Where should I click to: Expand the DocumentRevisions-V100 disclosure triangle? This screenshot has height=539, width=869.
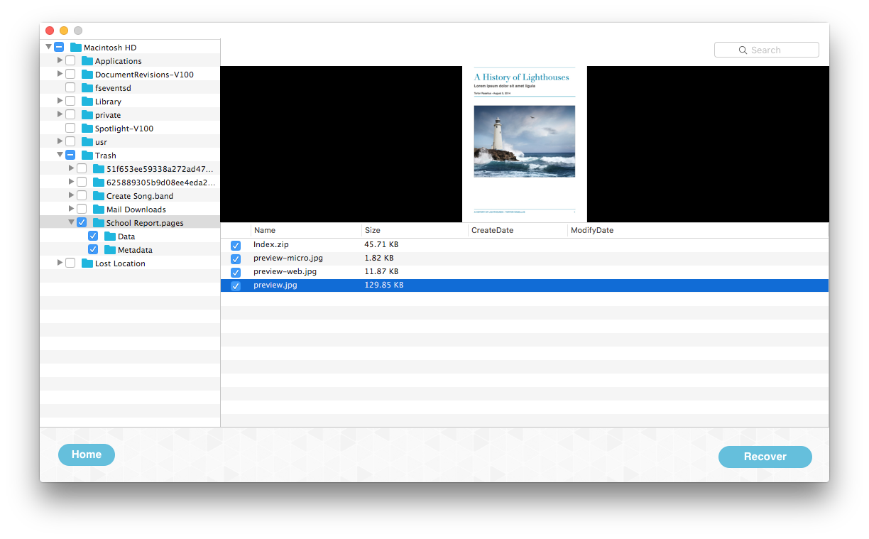[x=60, y=75]
